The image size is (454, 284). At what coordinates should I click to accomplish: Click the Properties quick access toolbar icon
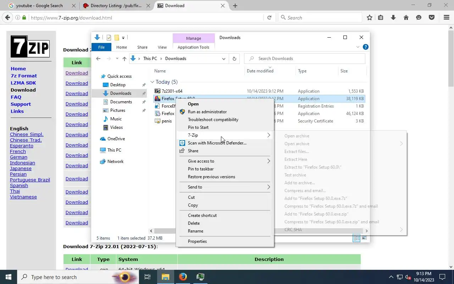(109, 38)
